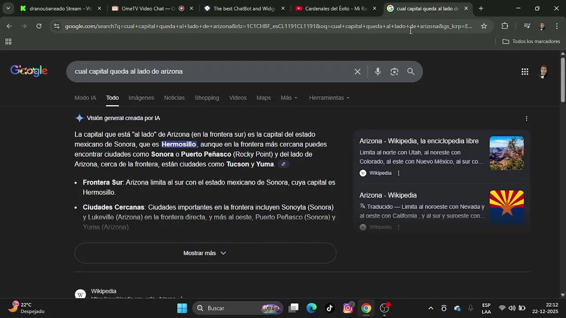Go to Google homepage via the logo

tap(29, 71)
